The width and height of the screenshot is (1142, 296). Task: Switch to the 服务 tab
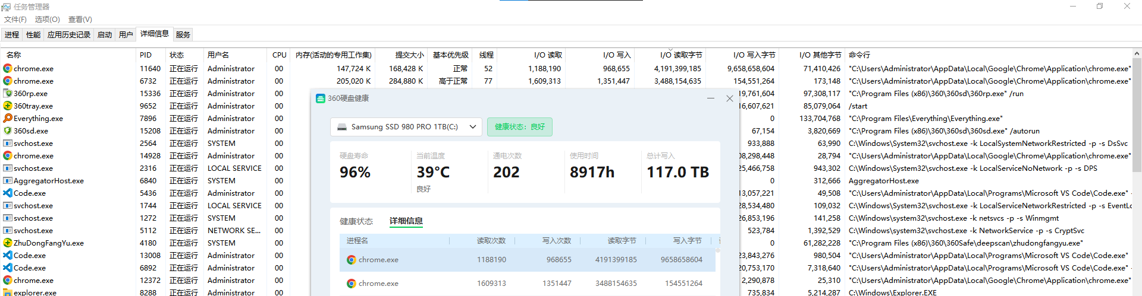(183, 35)
